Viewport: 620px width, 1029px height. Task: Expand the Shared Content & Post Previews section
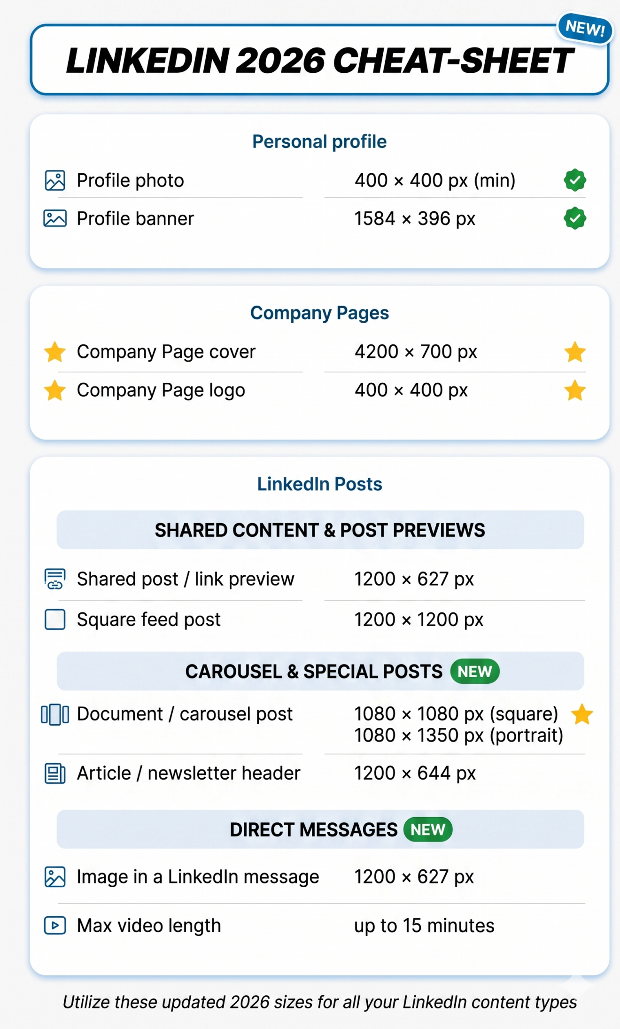click(x=320, y=530)
